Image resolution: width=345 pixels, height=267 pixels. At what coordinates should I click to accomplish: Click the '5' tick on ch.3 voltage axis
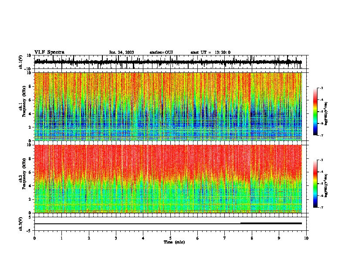tap(30, 217)
